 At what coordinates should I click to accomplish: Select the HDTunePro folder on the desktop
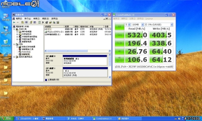click(5, 95)
